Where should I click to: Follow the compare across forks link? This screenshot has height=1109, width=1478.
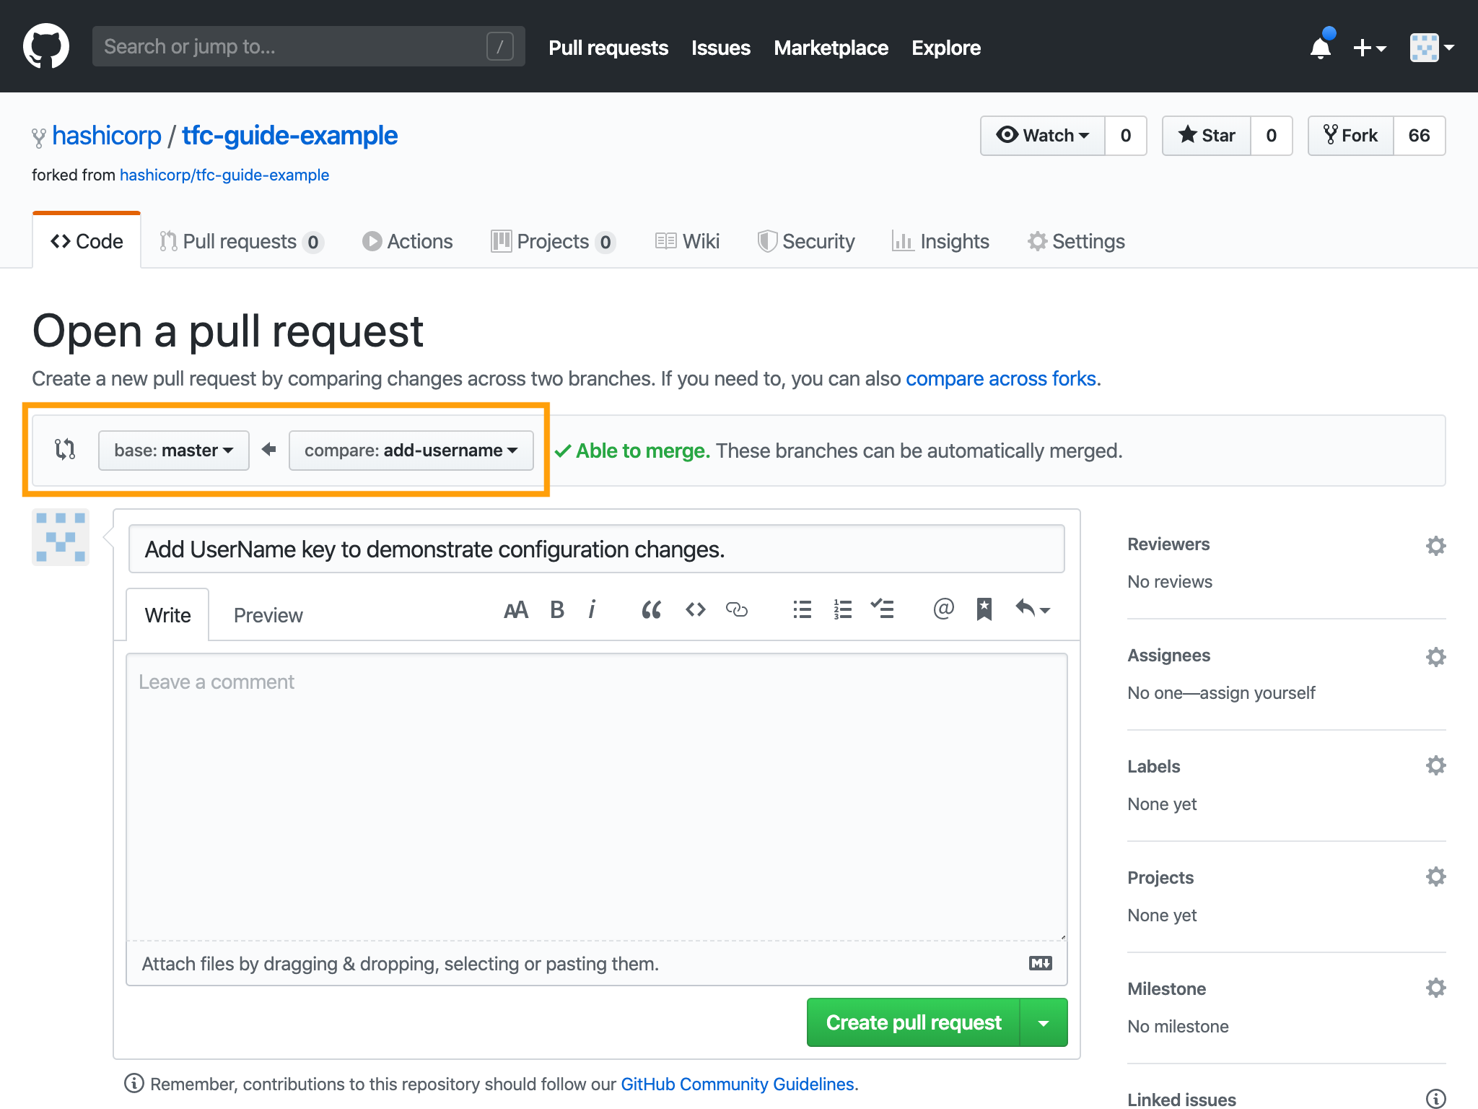(x=1000, y=379)
